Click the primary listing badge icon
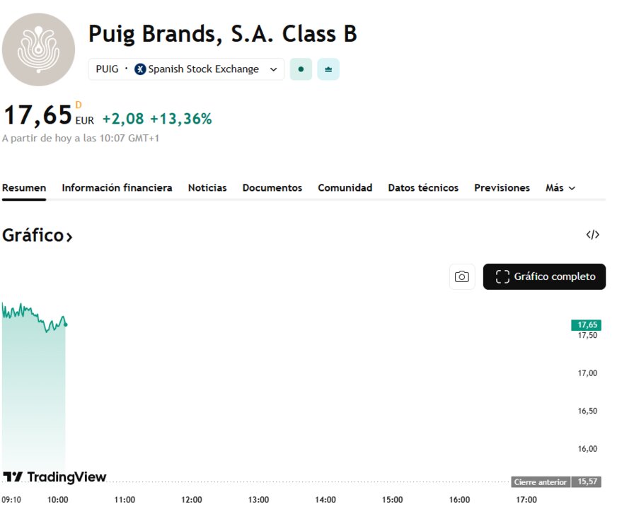The image size is (617, 509). pyautogui.click(x=328, y=69)
